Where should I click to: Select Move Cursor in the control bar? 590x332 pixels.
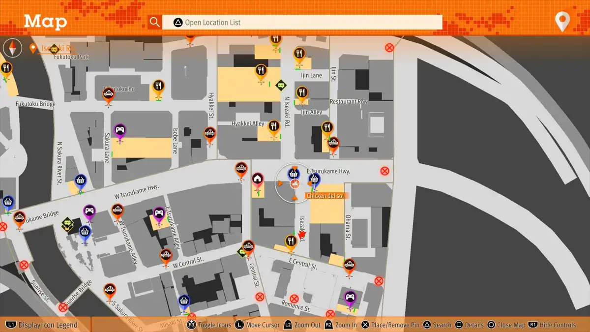[258, 325]
